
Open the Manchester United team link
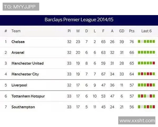[27, 63]
